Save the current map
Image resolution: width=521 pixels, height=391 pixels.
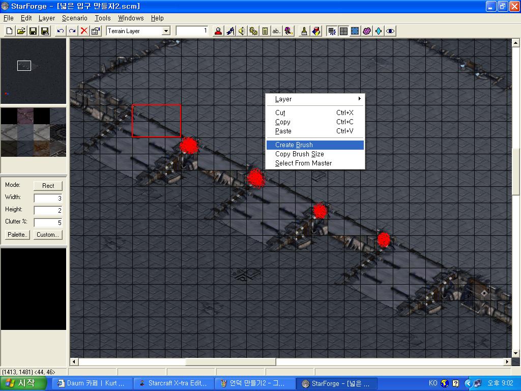click(x=33, y=31)
